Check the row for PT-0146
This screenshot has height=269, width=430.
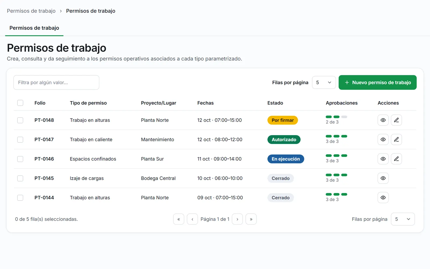[20, 159]
